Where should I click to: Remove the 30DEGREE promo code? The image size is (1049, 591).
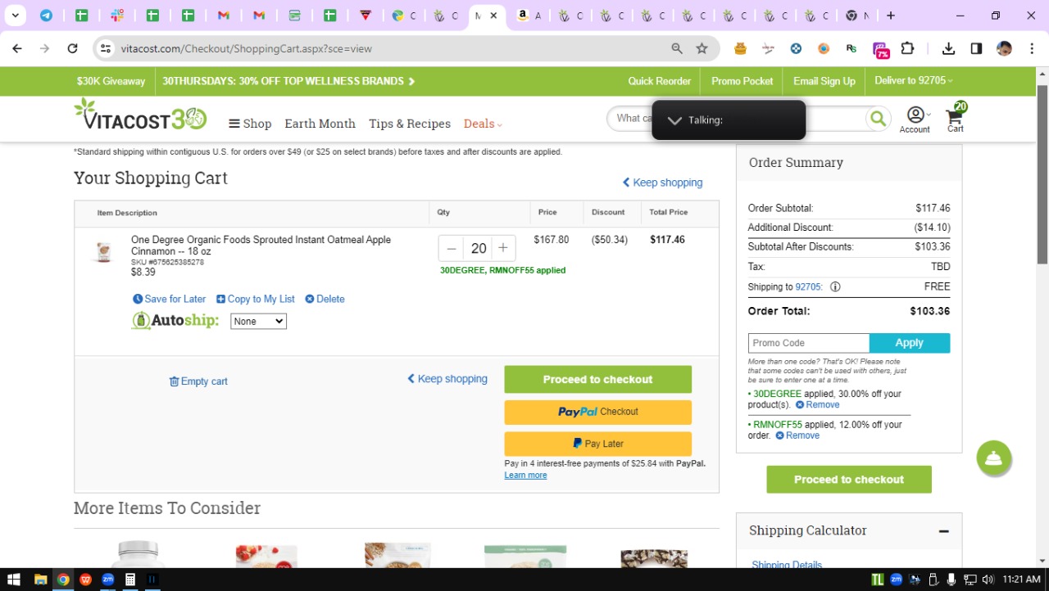(817, 404)
